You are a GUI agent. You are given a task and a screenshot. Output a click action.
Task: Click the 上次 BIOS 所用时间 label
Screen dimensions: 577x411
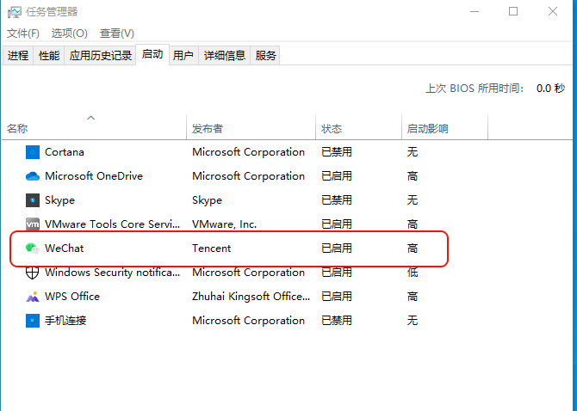pos(475,89)
